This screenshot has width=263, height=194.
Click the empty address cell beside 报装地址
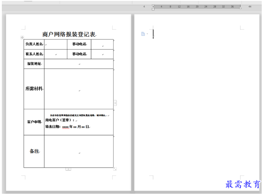tap(79, 64)
